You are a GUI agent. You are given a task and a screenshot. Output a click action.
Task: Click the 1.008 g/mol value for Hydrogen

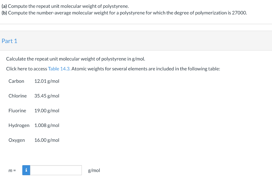click(47, 125)
